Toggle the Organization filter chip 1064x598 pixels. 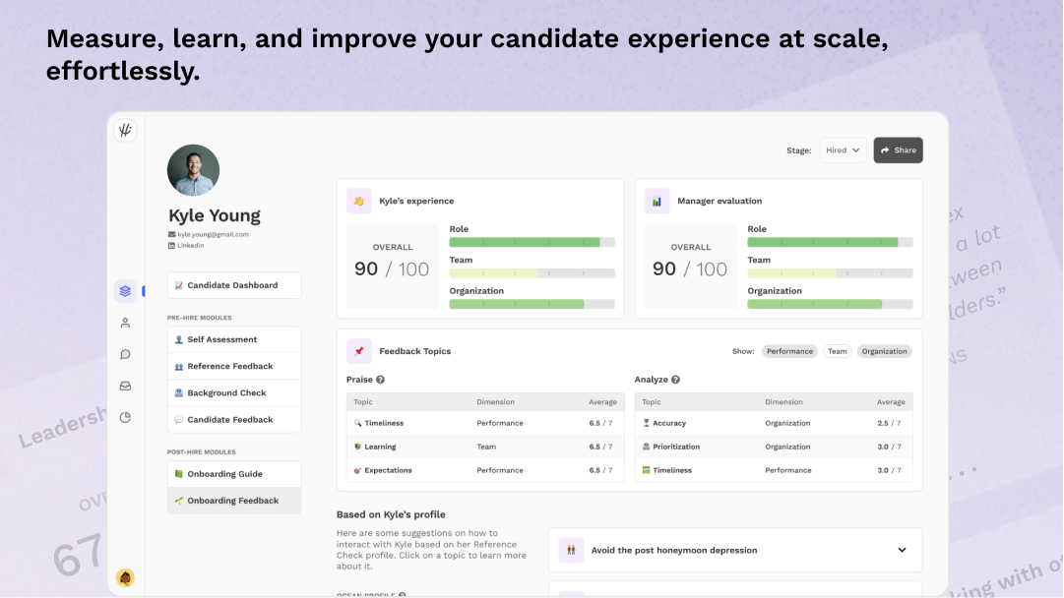coord(884,351)
